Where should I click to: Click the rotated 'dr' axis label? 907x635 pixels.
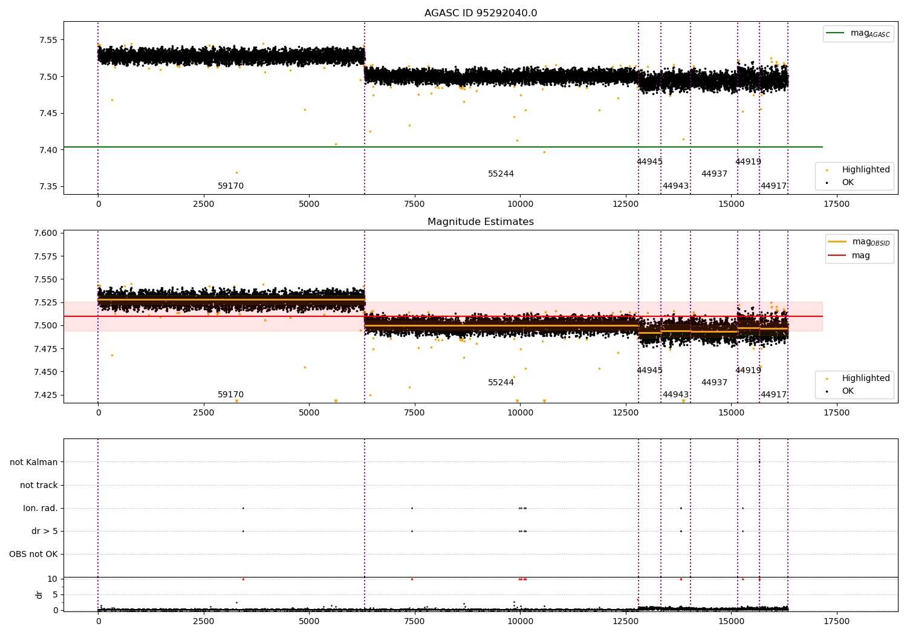pos(39,594)
